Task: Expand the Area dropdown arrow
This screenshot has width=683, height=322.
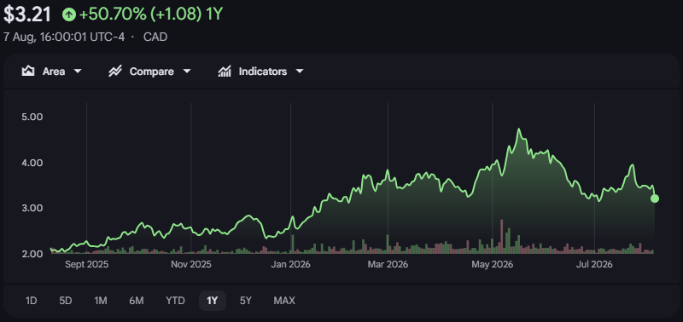Action: tap(78, 72)
